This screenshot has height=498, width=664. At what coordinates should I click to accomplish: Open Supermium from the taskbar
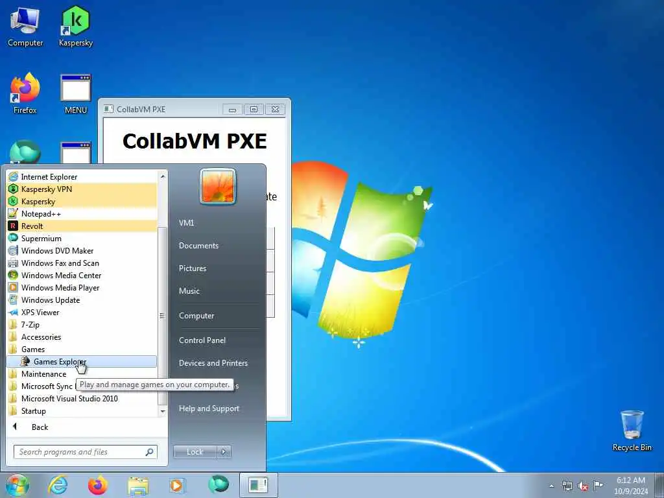219,484
